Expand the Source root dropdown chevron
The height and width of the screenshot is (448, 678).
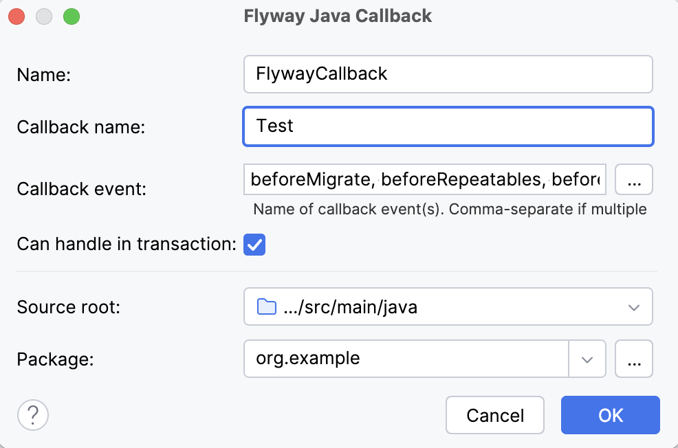click(634, 306)
